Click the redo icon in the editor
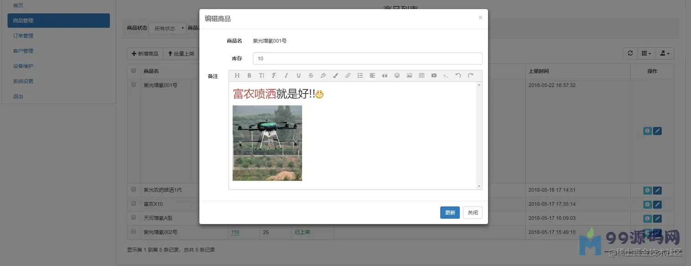The width and height of the screenshot is (691, 266). coord(471,76)
